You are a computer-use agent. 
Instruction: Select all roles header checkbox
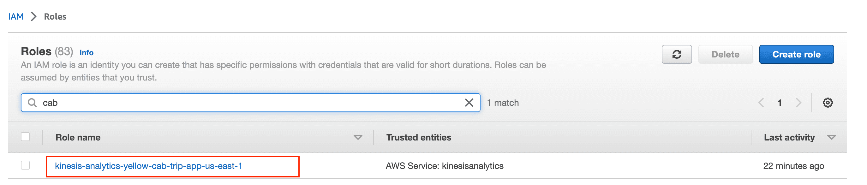(x=25, y=137)
